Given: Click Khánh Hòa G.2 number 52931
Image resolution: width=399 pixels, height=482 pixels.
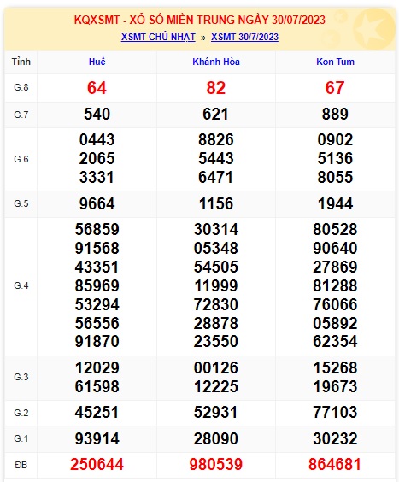Looking at the screenshot, I should [x=216, y=412].
